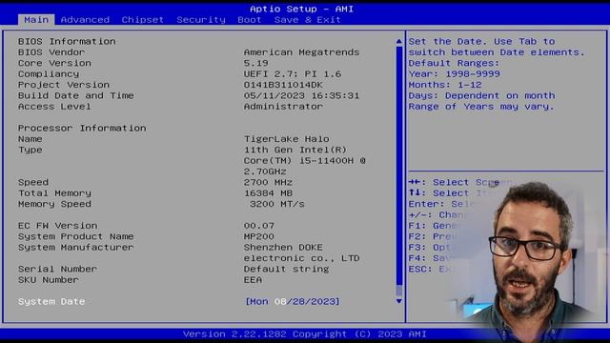The image size is (610, 343).
Task: Click the Months: 1-12 help line
Action: pyautogui.click(x=445, y=85)
